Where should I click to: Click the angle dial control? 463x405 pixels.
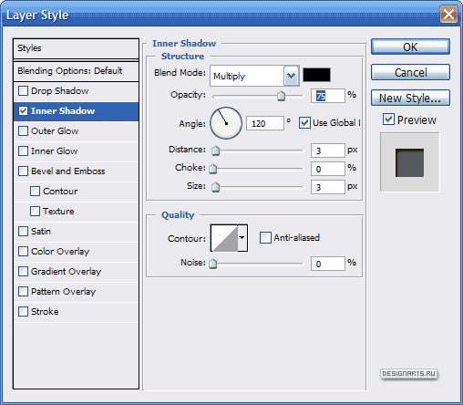pos(226,123)
